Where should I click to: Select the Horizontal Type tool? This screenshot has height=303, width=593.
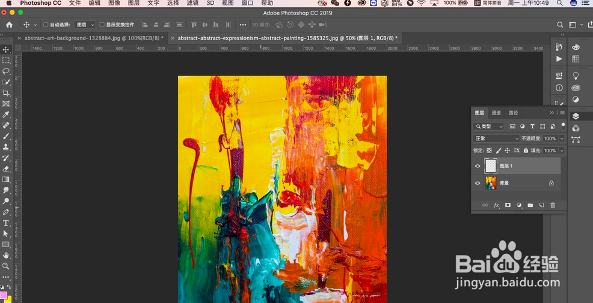[x=5, y=223]
